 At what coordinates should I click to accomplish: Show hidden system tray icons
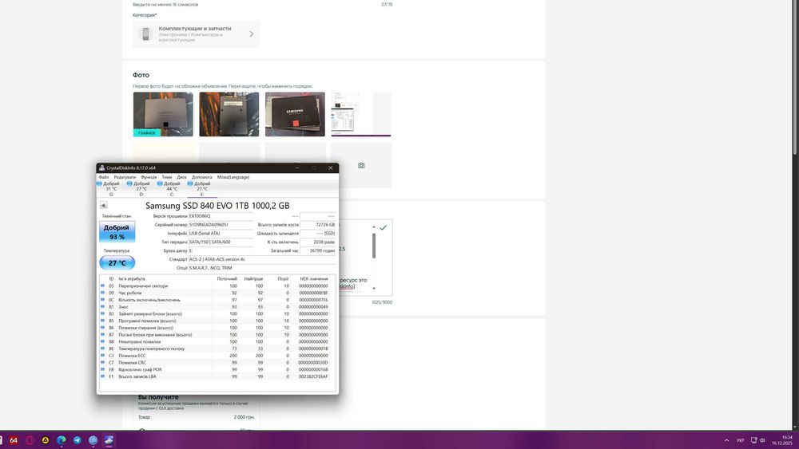726,440
